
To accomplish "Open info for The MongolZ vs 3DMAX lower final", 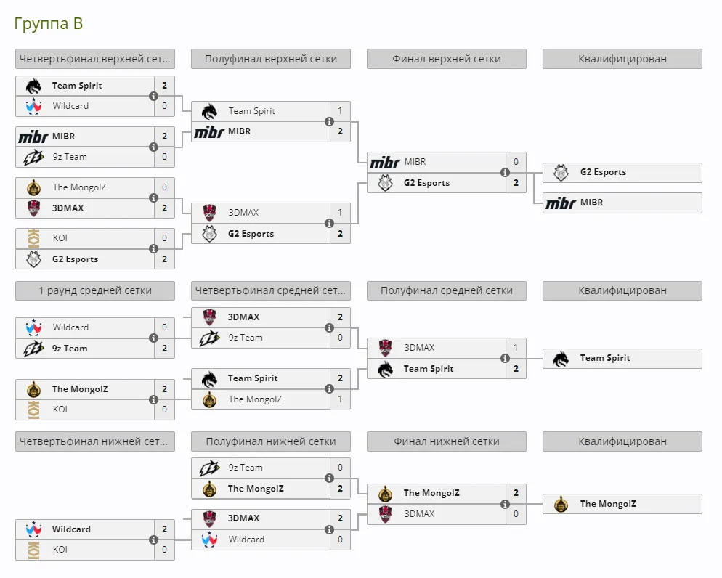I will pyautogui.click(x=505, y=504).
